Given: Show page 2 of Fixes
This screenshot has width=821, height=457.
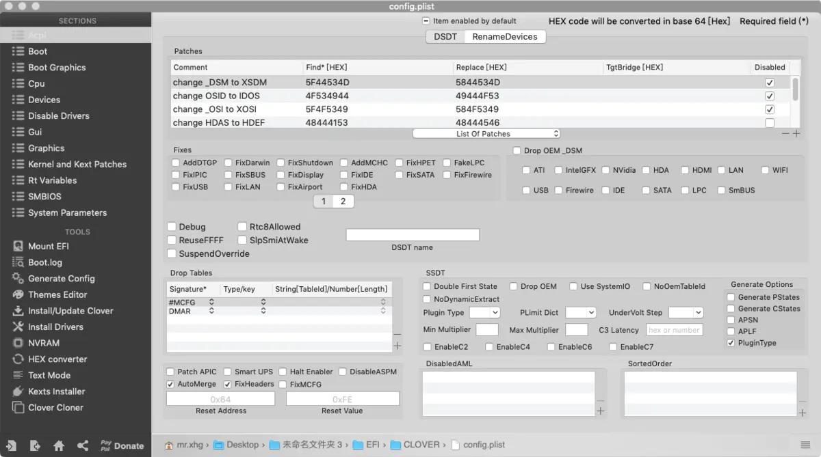Looking at the screenshot, I should point(344,201).
